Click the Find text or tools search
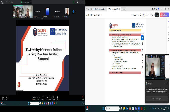Viewport: 170px width, 112px height. 137,15
